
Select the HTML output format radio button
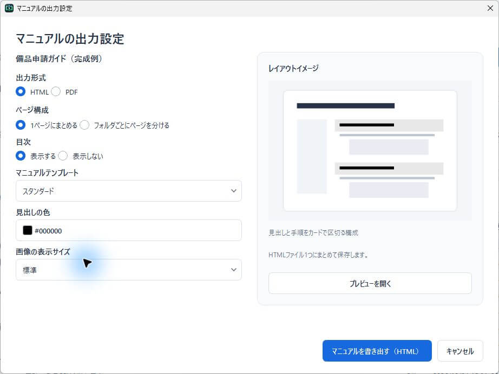[x=21, y=91]
